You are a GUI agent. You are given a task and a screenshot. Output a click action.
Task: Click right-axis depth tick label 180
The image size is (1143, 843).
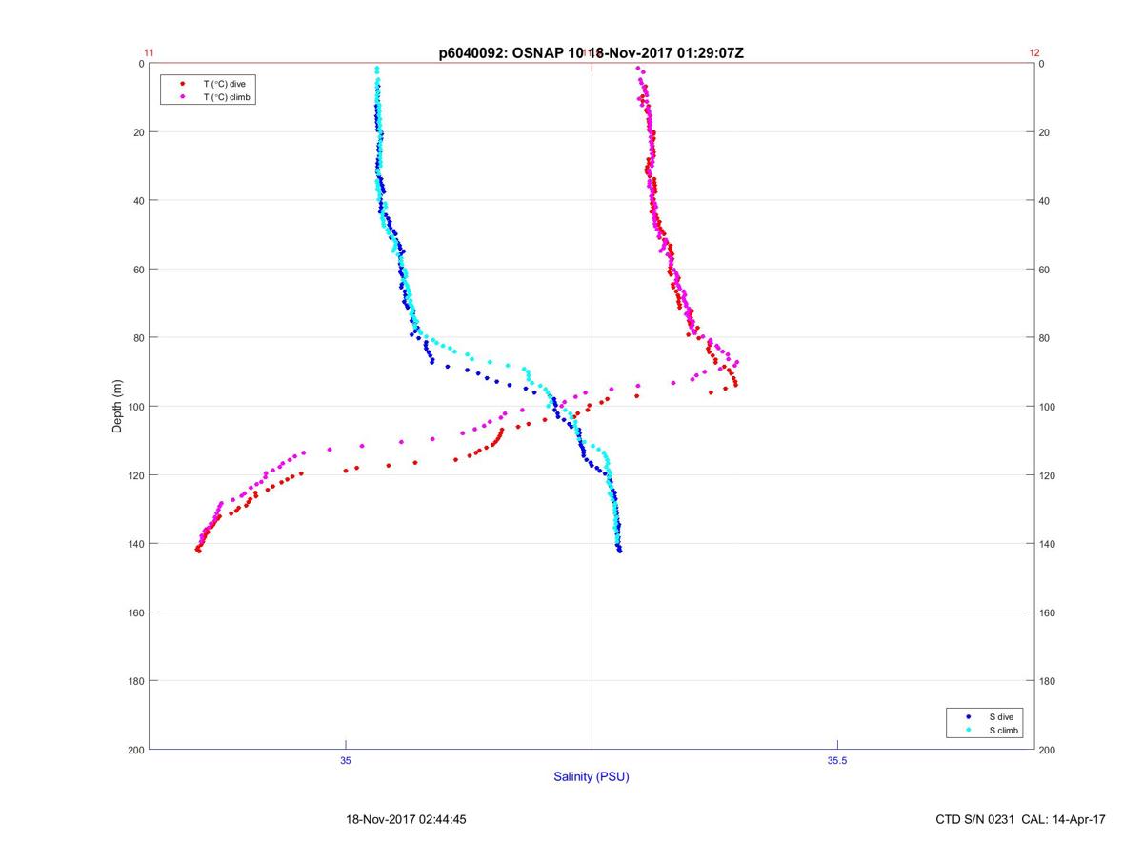tap(1048, 681)
